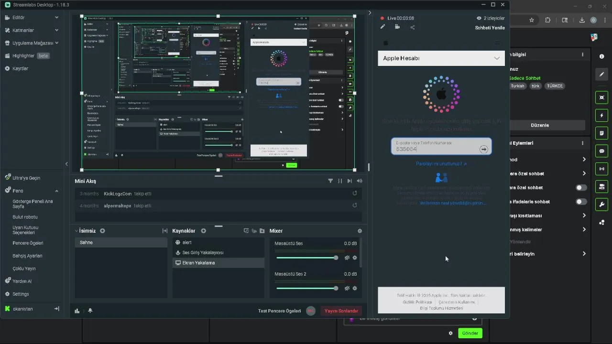Screen dimensions: 612x344
Task: Start recording with the REC button
Action: point(311,311)
